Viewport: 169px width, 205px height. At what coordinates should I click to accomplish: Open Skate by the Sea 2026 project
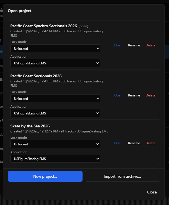pos(118,143)
